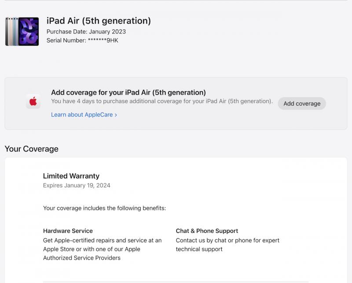Click the Limited Warranty heading
This screenshot has width=352, height=283.
point(71,176)
